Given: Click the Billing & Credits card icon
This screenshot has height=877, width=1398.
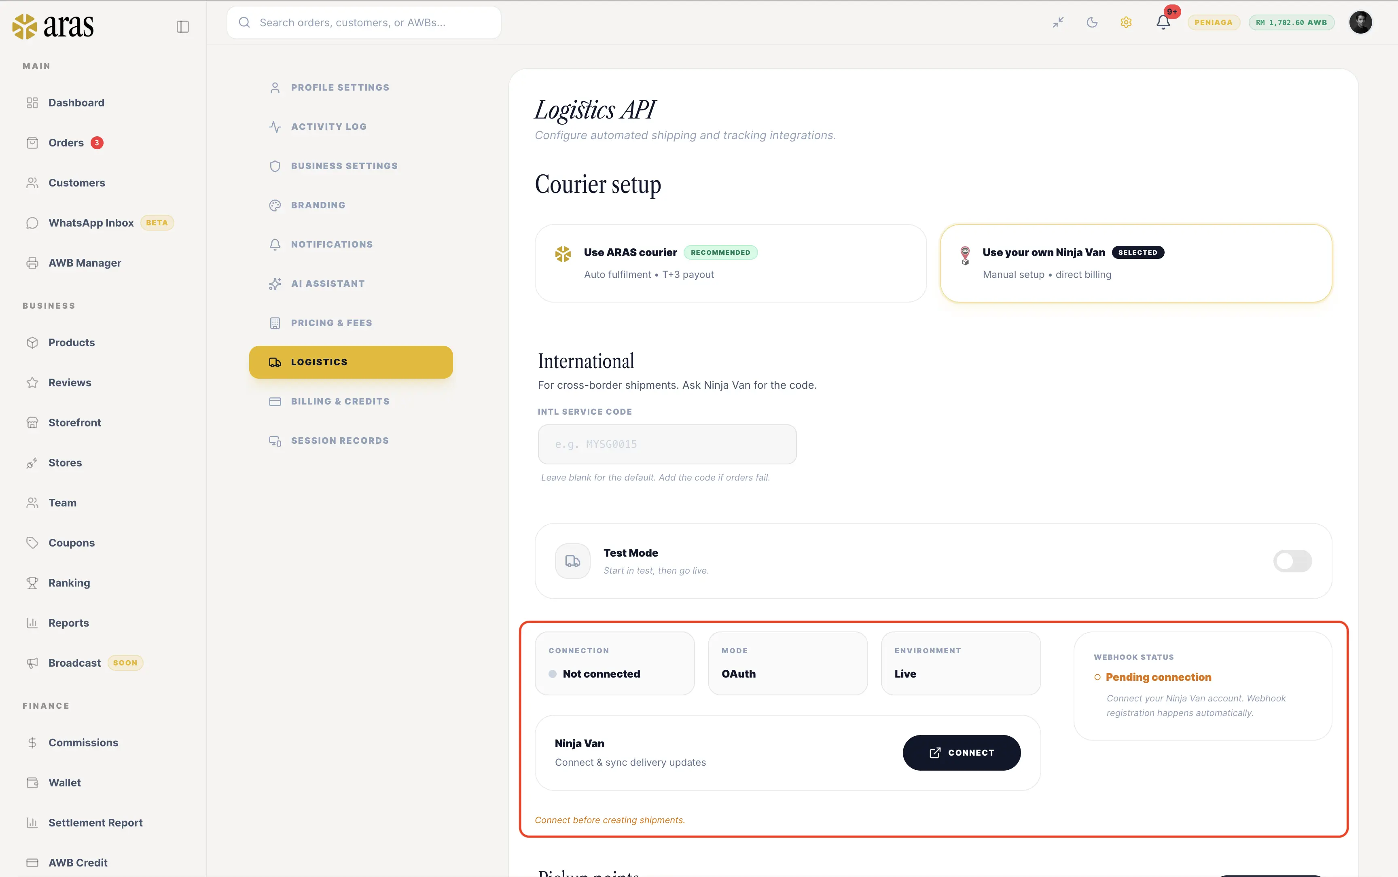Looking at the screenshot, I should pos(275,401).
